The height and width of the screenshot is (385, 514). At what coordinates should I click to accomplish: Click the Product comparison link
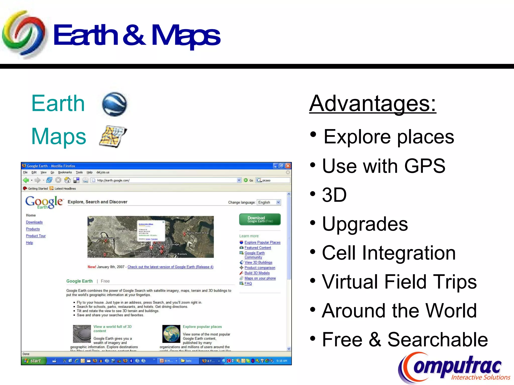(x=260, y=268)
